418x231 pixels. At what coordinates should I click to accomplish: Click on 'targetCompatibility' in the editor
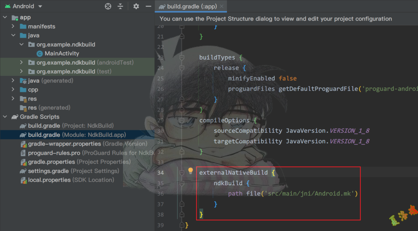[x=248, y=141]
